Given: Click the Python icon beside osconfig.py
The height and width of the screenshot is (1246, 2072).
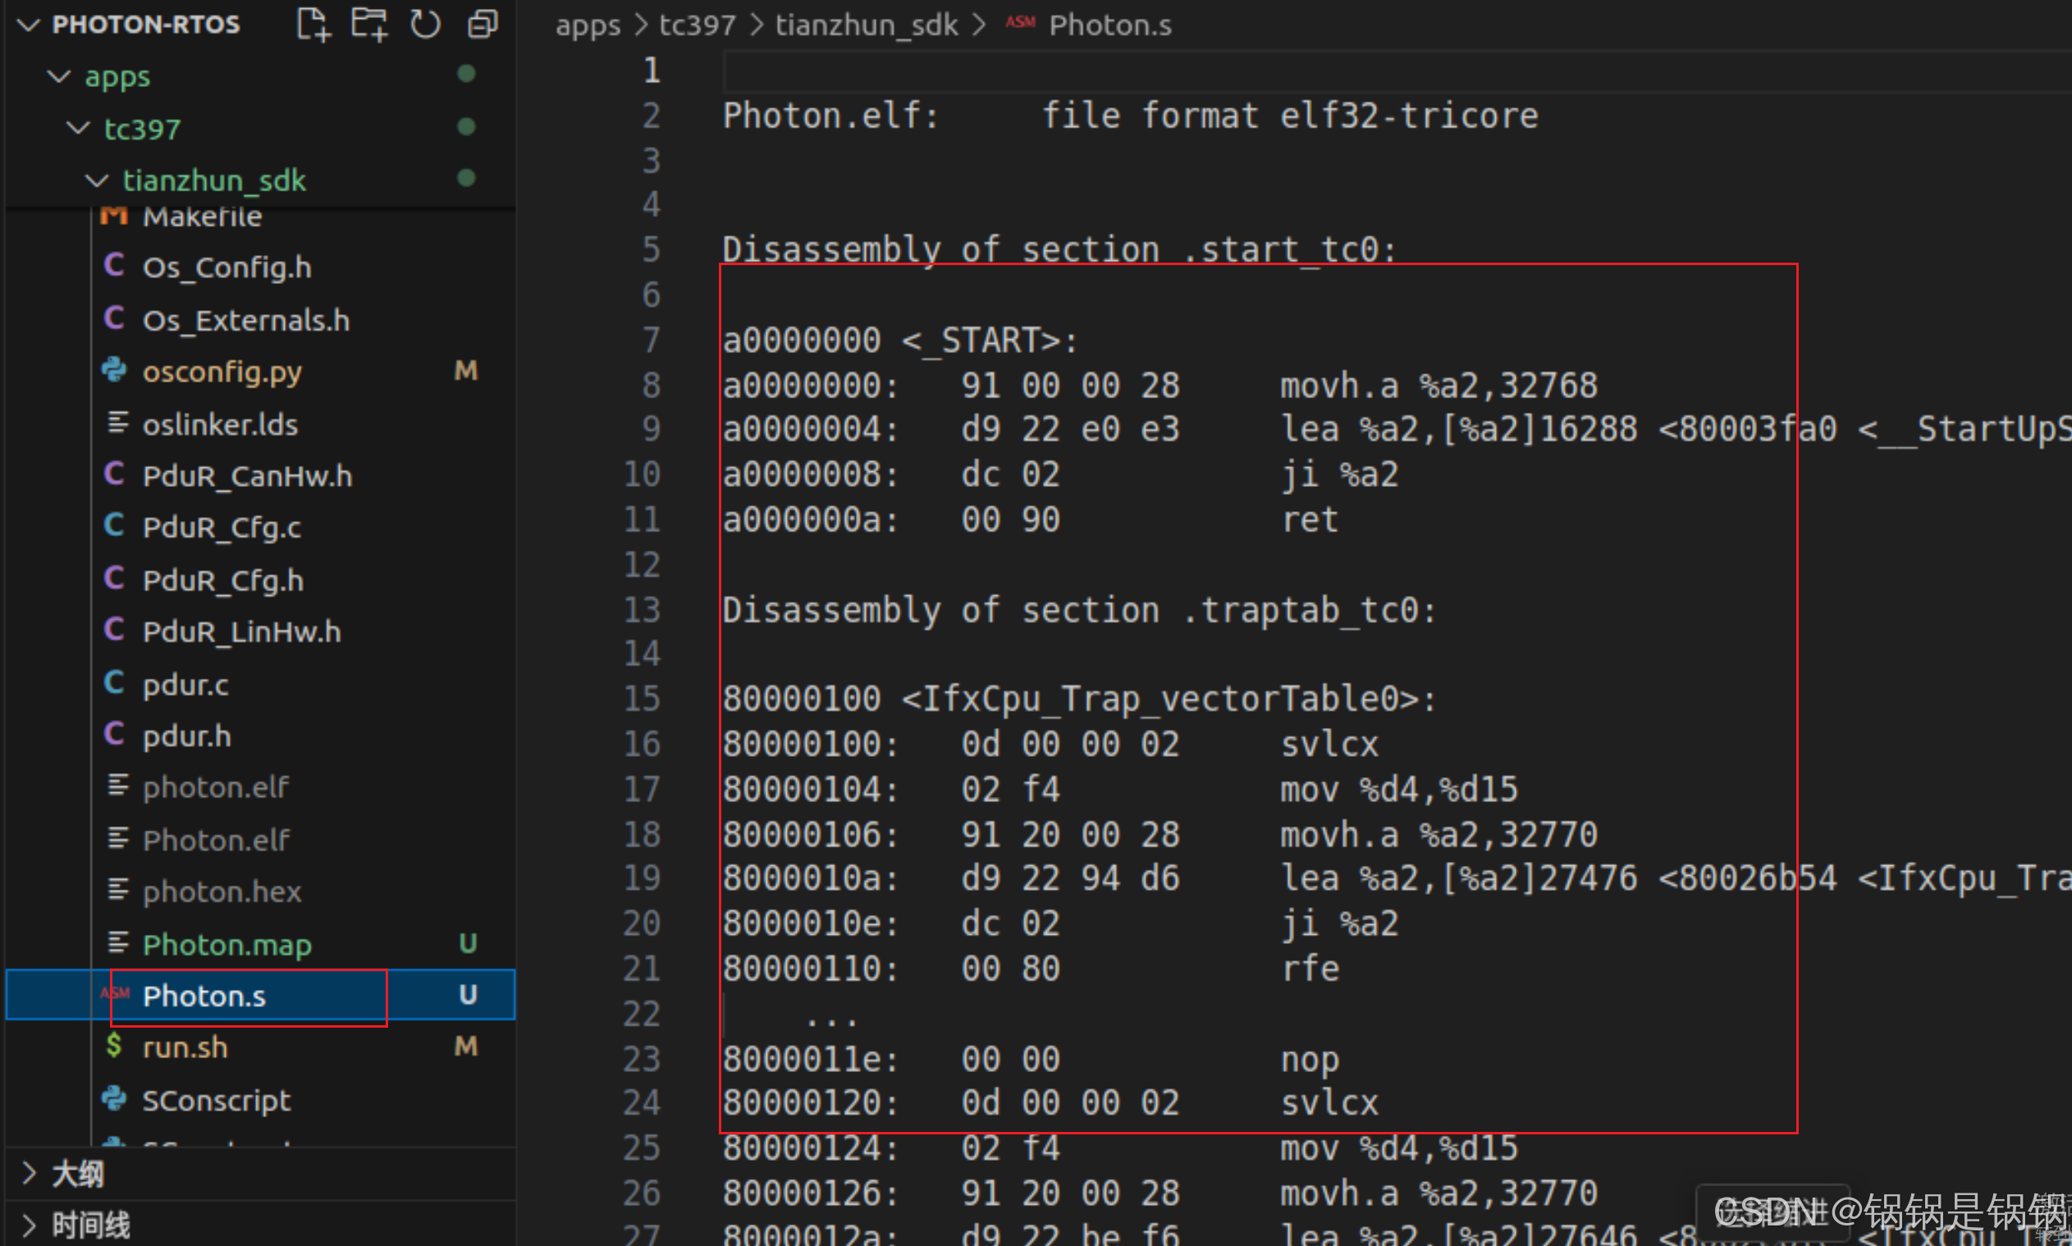Looking at the screenshot, I should click(x=114, y=370).
